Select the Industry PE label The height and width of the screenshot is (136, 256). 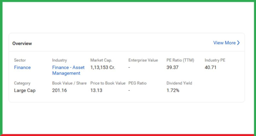point(215,60)
